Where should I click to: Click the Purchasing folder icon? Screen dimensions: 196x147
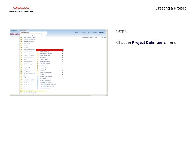(x=21, y=67)
